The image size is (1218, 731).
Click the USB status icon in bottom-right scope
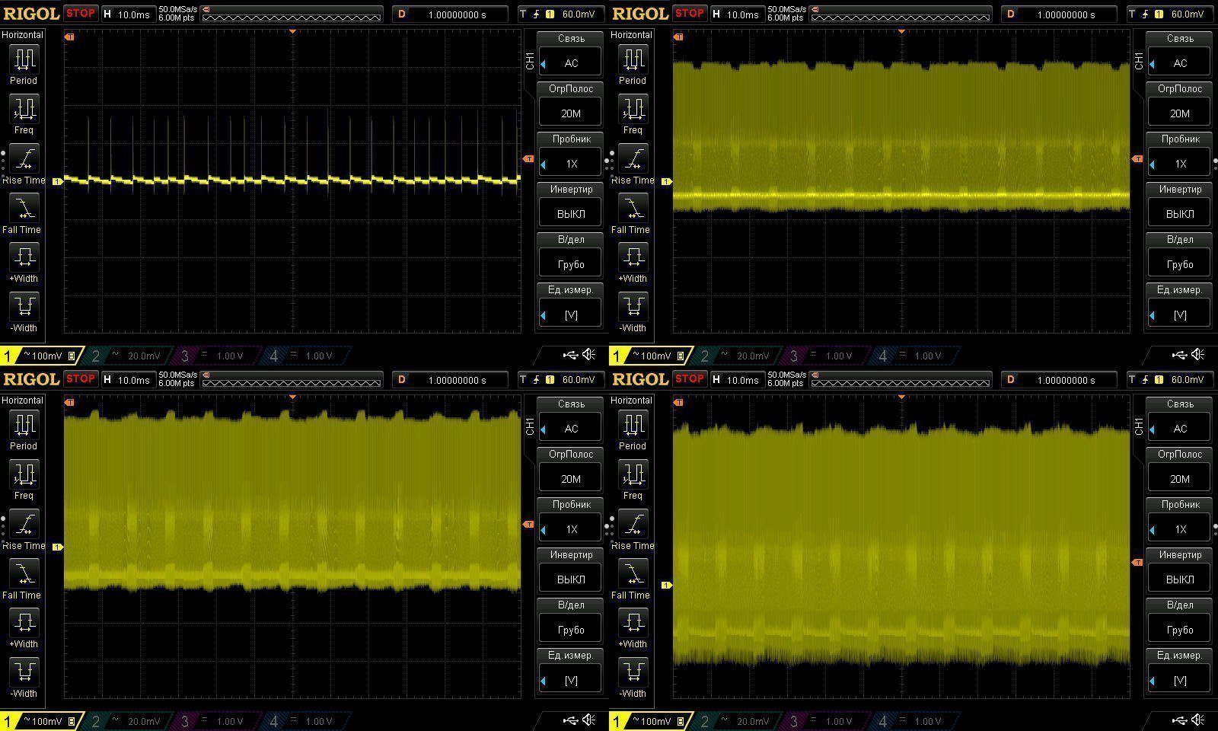(1180, 720)
